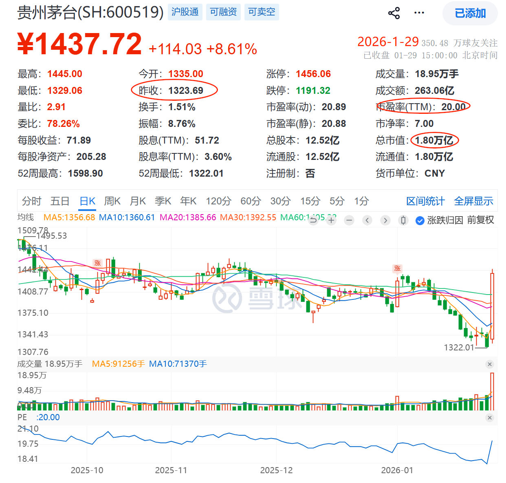Click the 沪股通 tag
This screenshot has width=506, height=483.
pos(185,12)
